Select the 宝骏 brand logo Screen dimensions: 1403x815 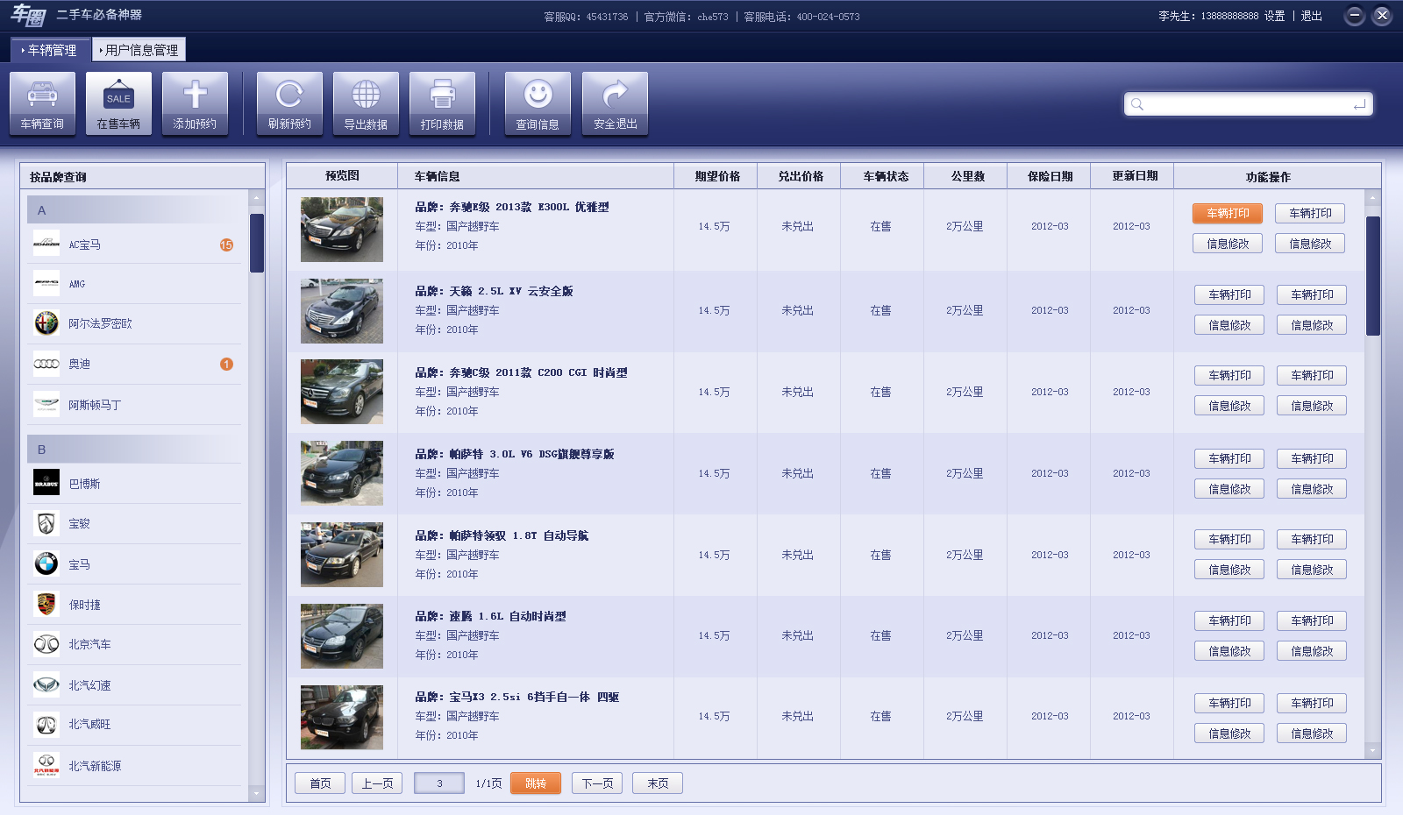pos(46,523)
